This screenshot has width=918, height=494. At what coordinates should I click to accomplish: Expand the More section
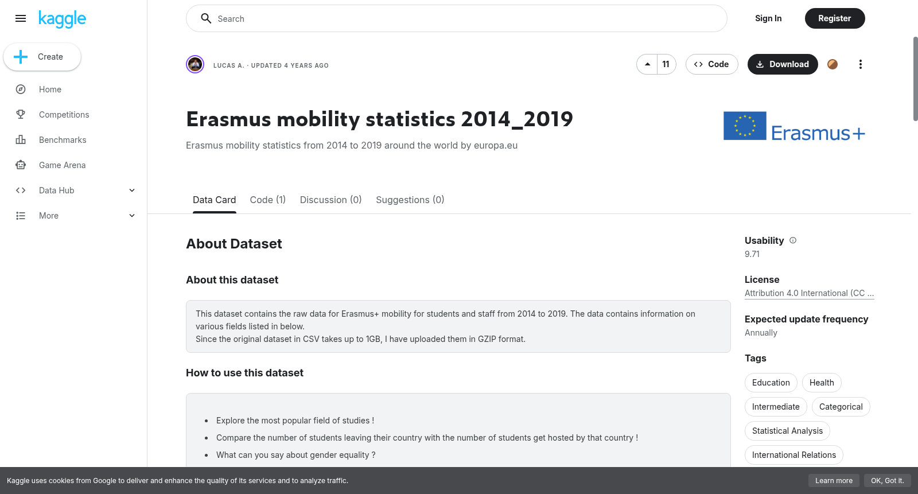point(132,216)
